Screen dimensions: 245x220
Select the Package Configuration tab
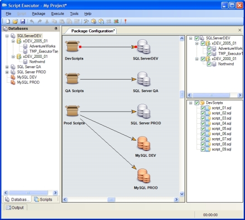coord(93,31)
